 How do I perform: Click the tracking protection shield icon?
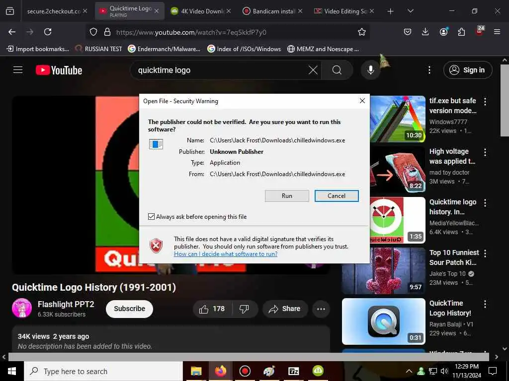[x=93, y=32]
